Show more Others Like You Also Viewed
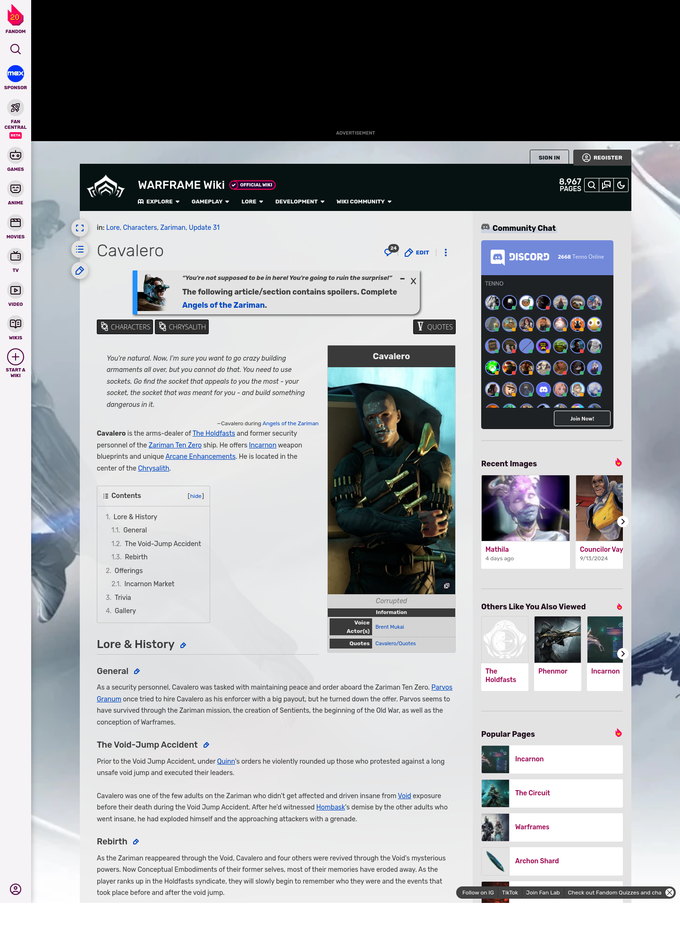 click(623, 654)
